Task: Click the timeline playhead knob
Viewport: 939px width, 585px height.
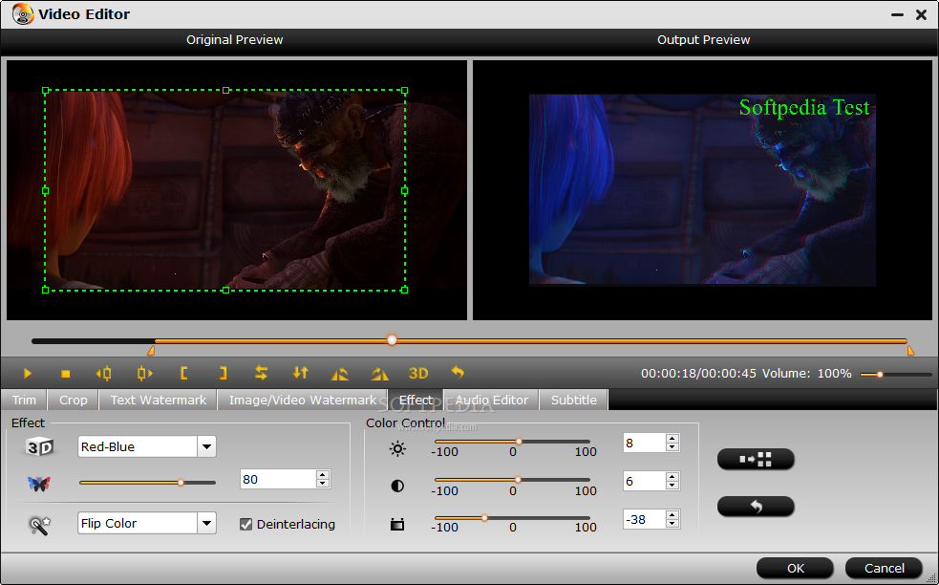Action: click(392, 340)
